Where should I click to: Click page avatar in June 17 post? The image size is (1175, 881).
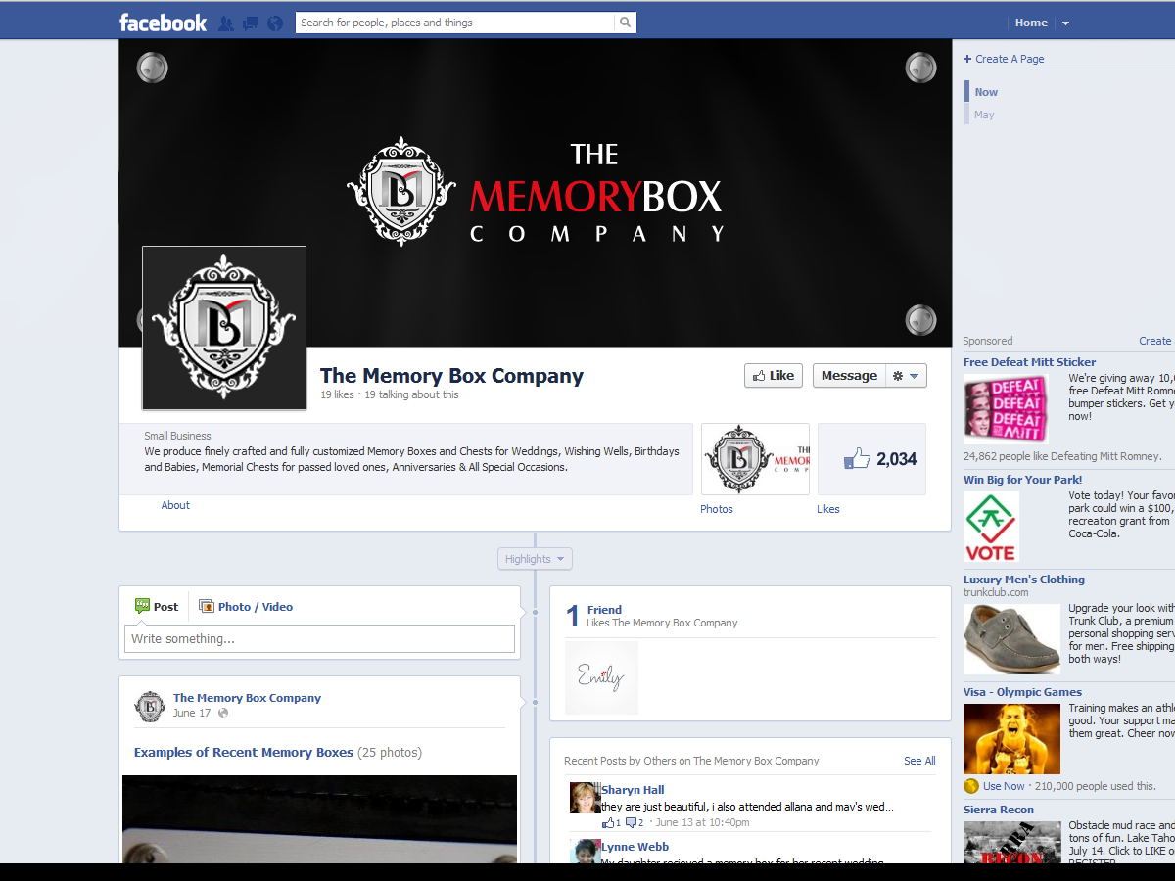(150, 707)
